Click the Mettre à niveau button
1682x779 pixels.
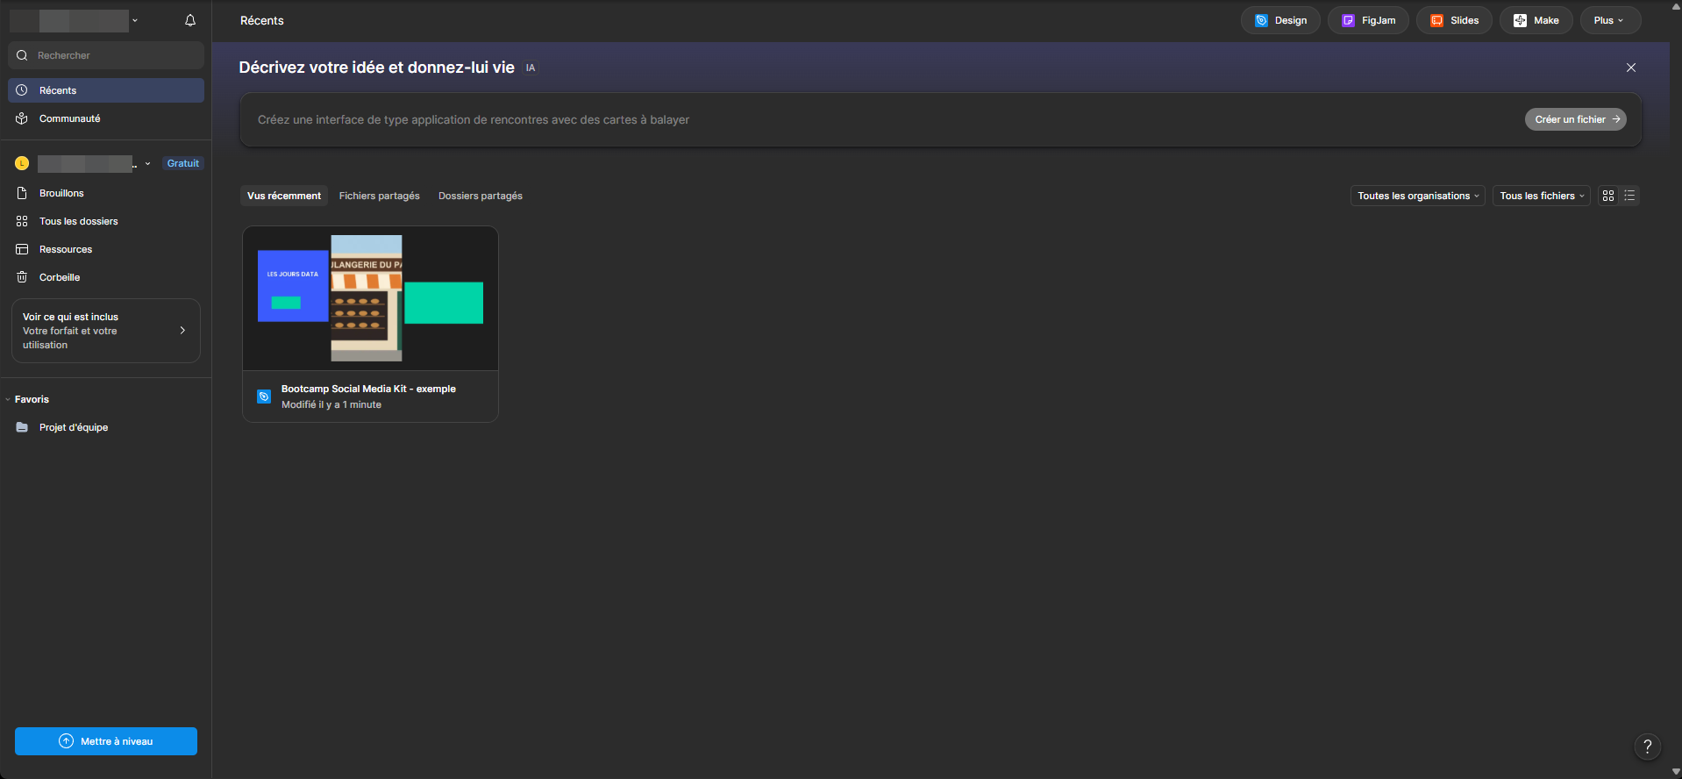tap(106, 741)
